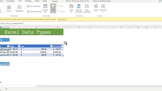Screen dimensions: 162x91
Task: Select column D header
Action: click(x=36, y=27)
